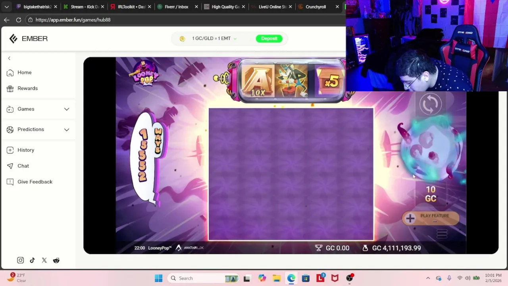
Task: Switch to the High Quality tab
Action: tap(225, 7)
